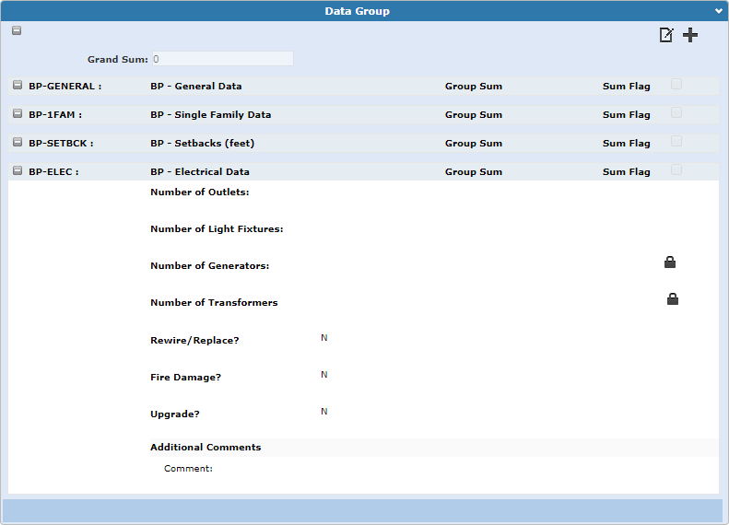Image resolution: width=729 pixels, height=525 pixels.
Task: Toggle Sum Flag checkbox for BP-SETBCK
Action: 676,141
